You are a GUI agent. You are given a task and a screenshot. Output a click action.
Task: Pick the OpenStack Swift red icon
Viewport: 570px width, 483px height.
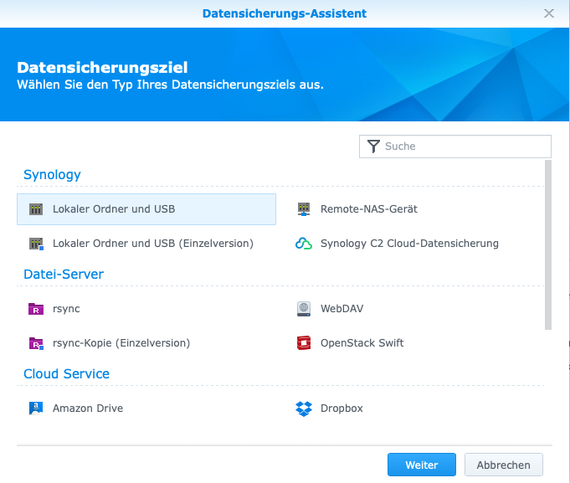[x=304, y=343]
